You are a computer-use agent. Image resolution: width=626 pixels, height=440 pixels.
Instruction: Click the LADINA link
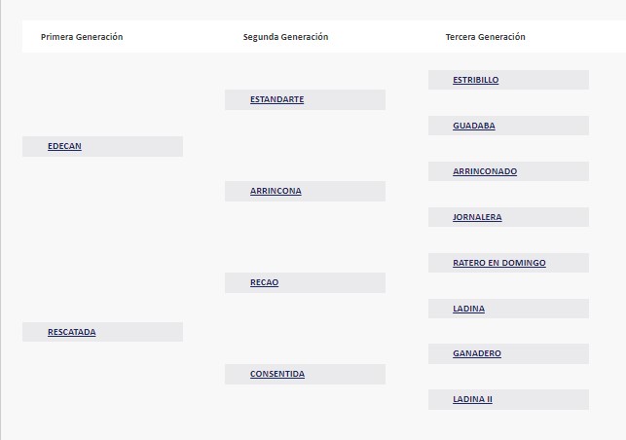(x=468, y=309)
